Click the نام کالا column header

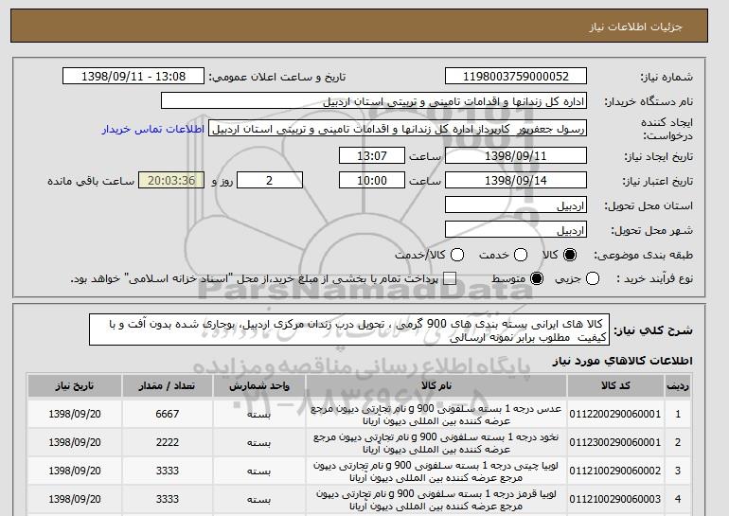coord(436,386)
